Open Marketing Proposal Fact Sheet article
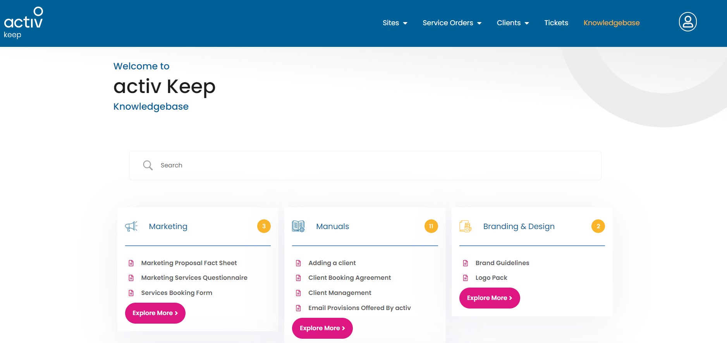Image resolution: width=727 pixels, height=343 pixels. [x=189, y=263]
